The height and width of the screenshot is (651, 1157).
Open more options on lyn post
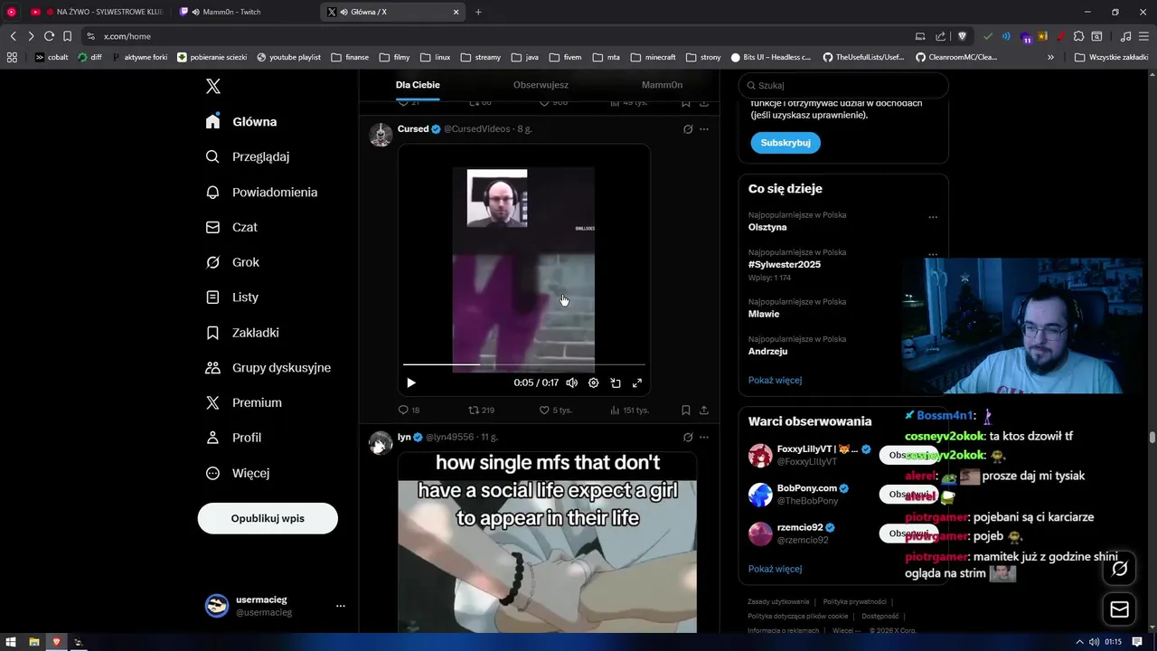click(704, 437)
